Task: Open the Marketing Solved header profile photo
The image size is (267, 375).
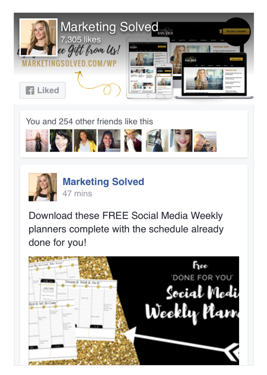Action: tap(38, 37)
